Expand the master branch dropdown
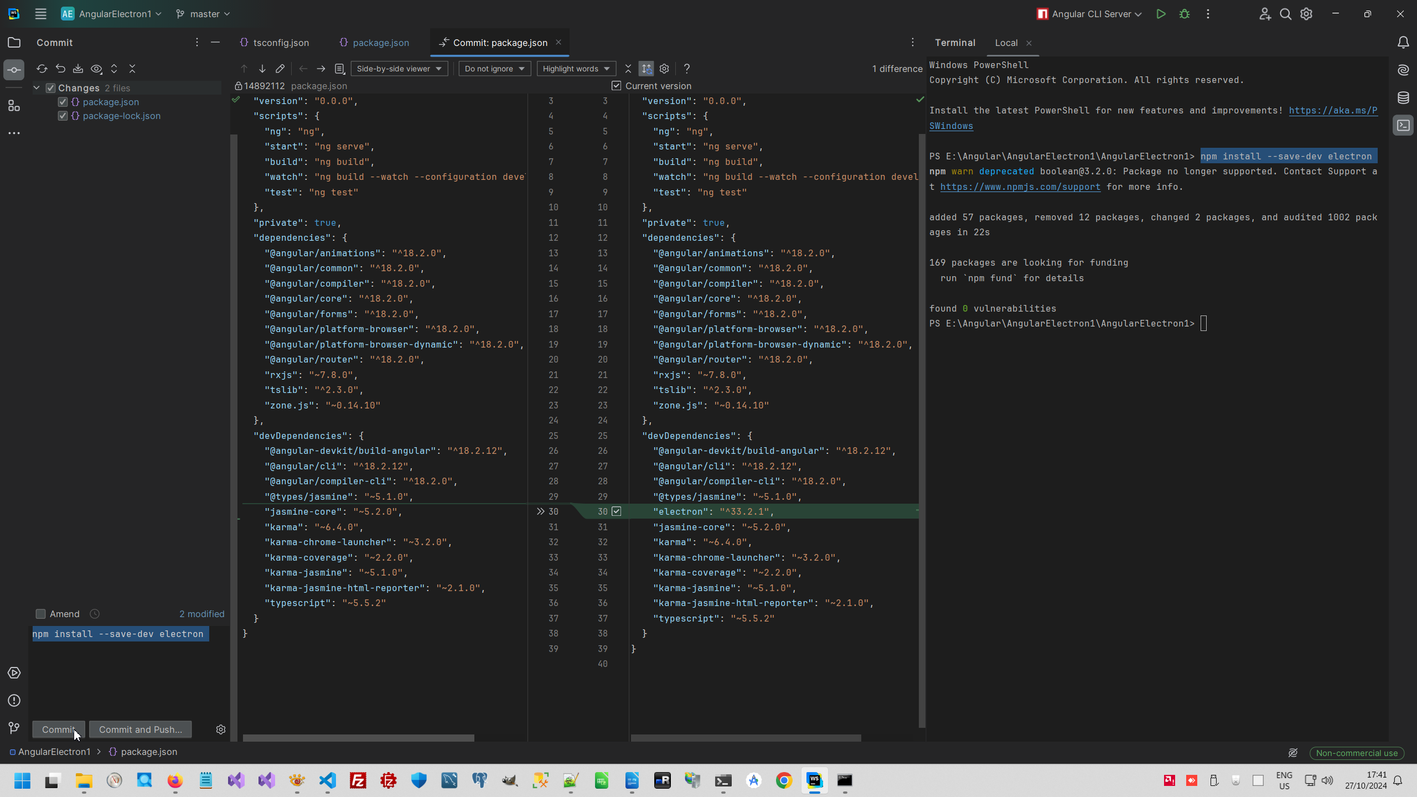The height and width of the screenshot is (797, 1417). point(203,14)
